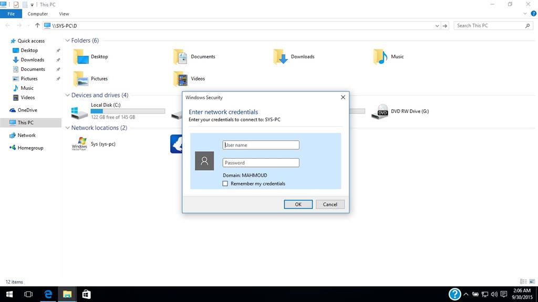The height and width of the screenshot is (302, 538).
Task: Open the View ribbon tab
Action: (64, 14)
